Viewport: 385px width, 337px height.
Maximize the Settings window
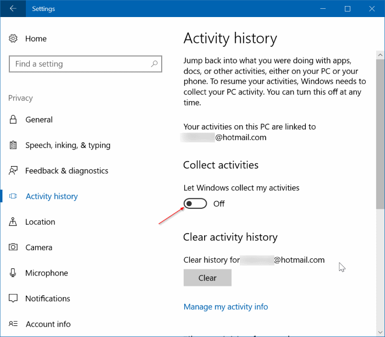[x=348, y=9]
